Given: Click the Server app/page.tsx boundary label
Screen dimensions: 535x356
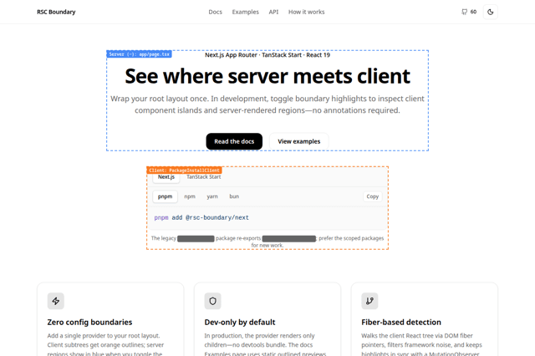Looking at the screenshot, I should 140,54.
